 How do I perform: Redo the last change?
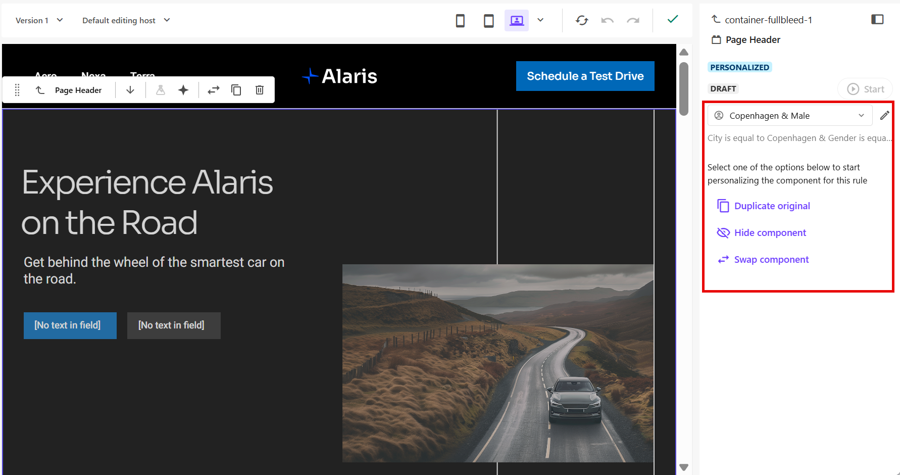[633, 20]
